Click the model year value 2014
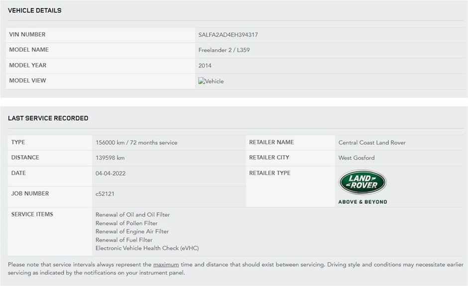Screen dimensions: 468x286 (205, 66)
